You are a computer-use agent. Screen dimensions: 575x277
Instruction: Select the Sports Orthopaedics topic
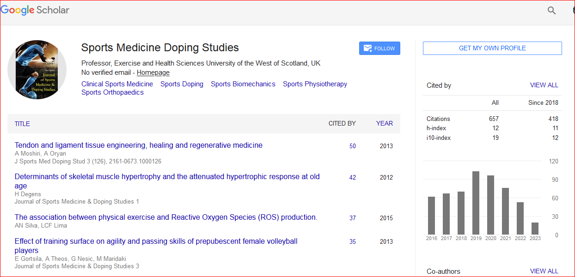click(x=112, y=92)
